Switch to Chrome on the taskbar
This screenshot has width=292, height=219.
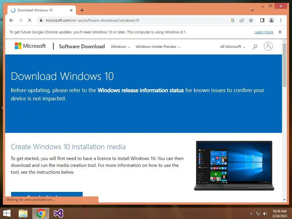coord(41,213)
